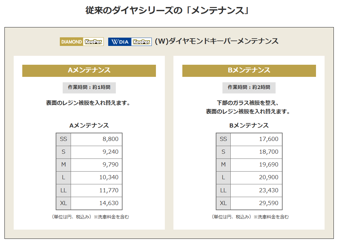
Task: Select the LL price 11,770
Action: (x=109, y=190)
